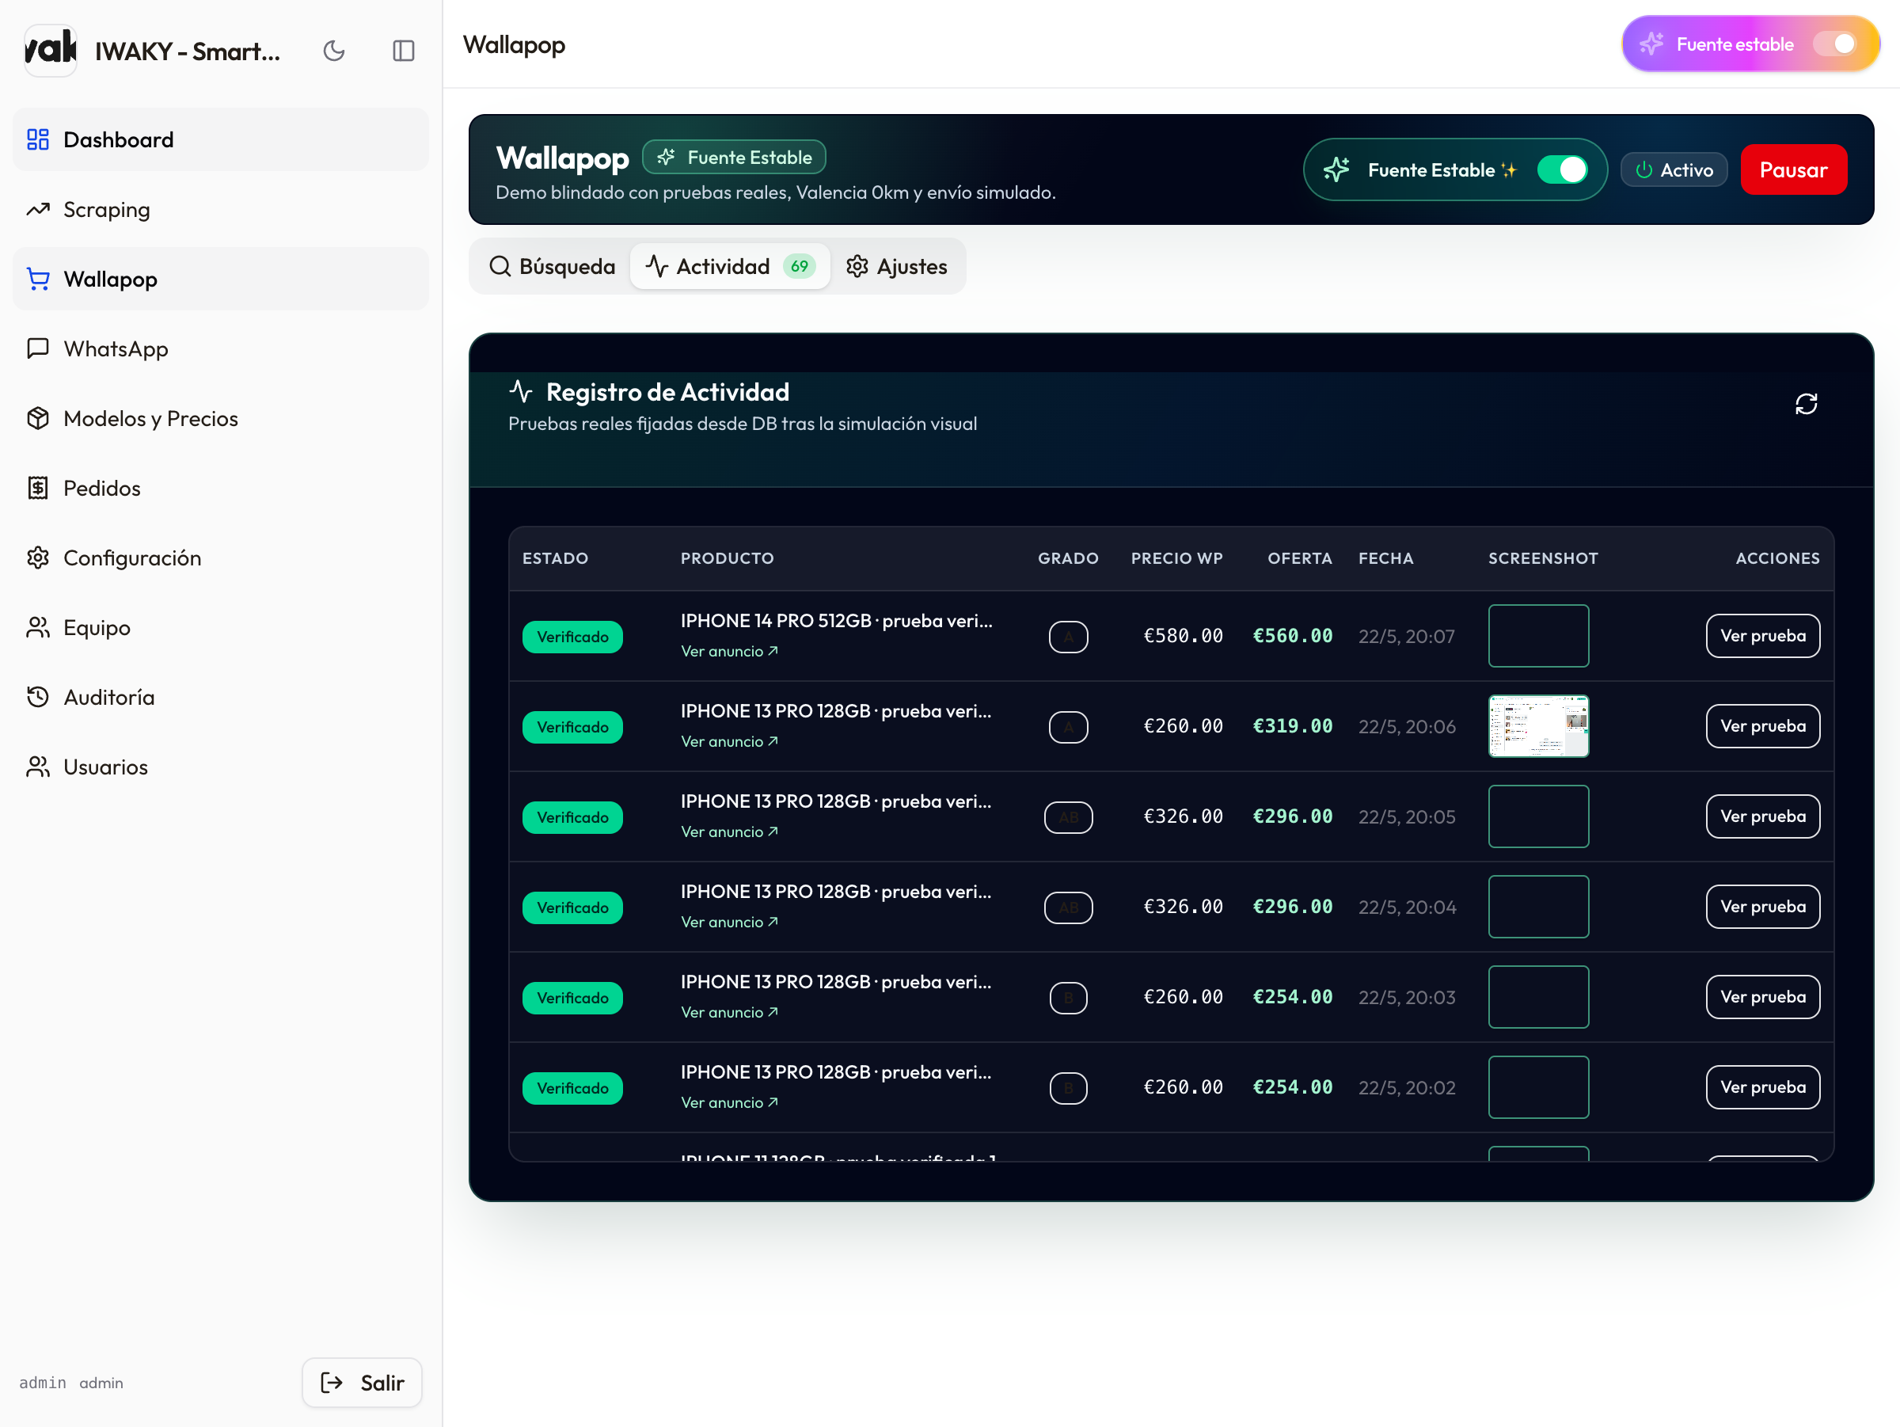Open Ver anuncio link for iPhone 14 Pro
The width and height of the screenshot is (1900, 1427).
tap(729, 651)
